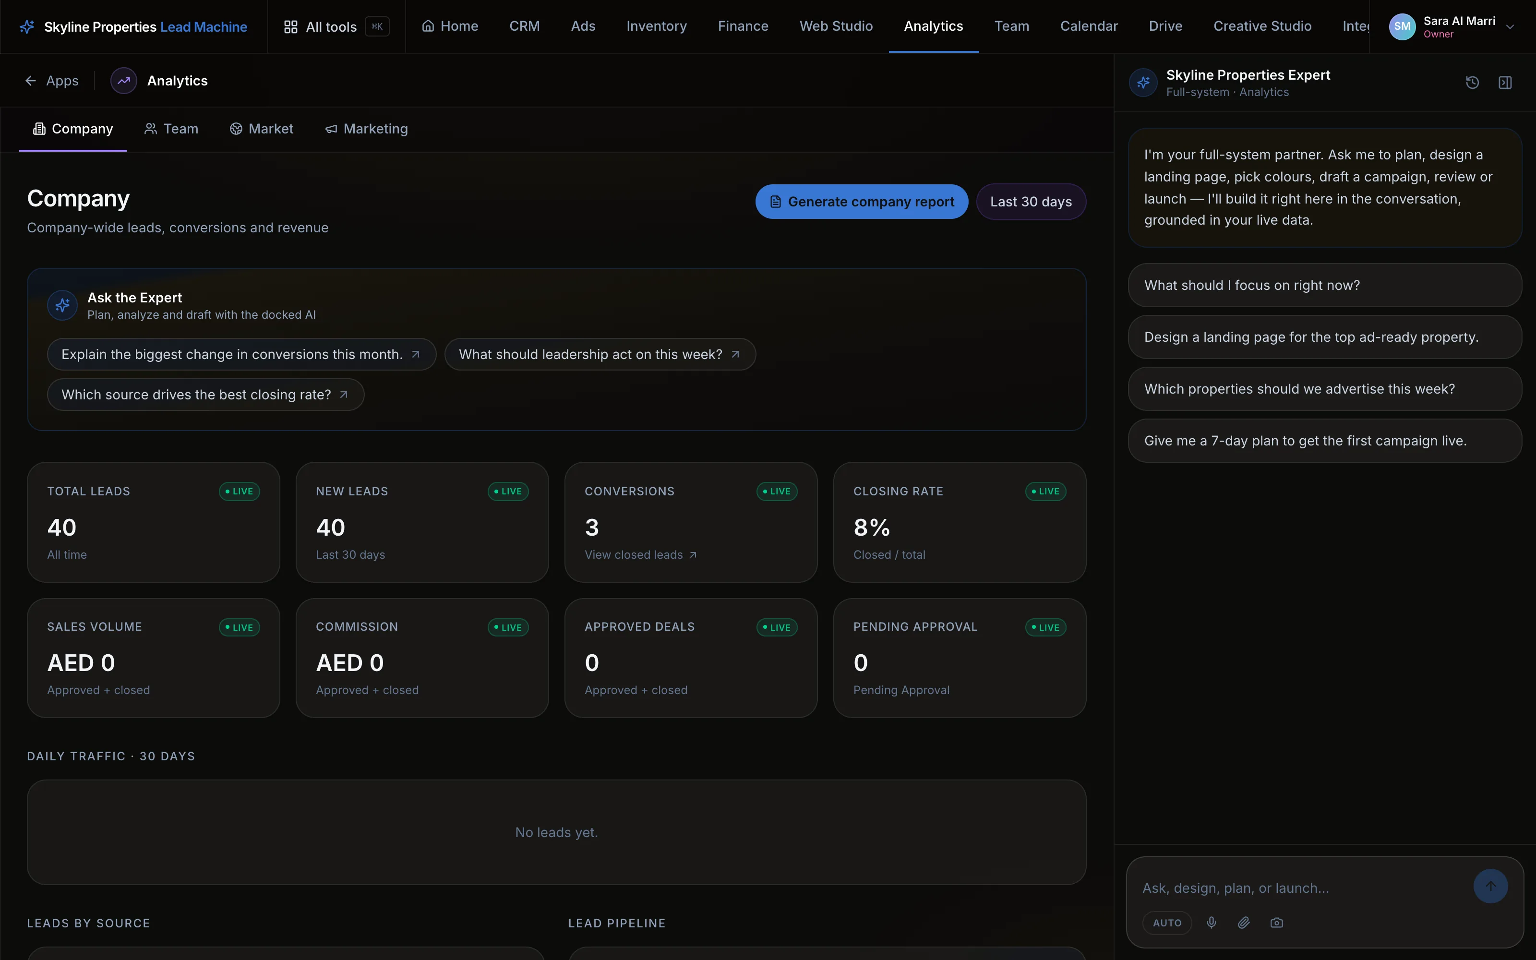Click Generate company report button

pos(861,202)
